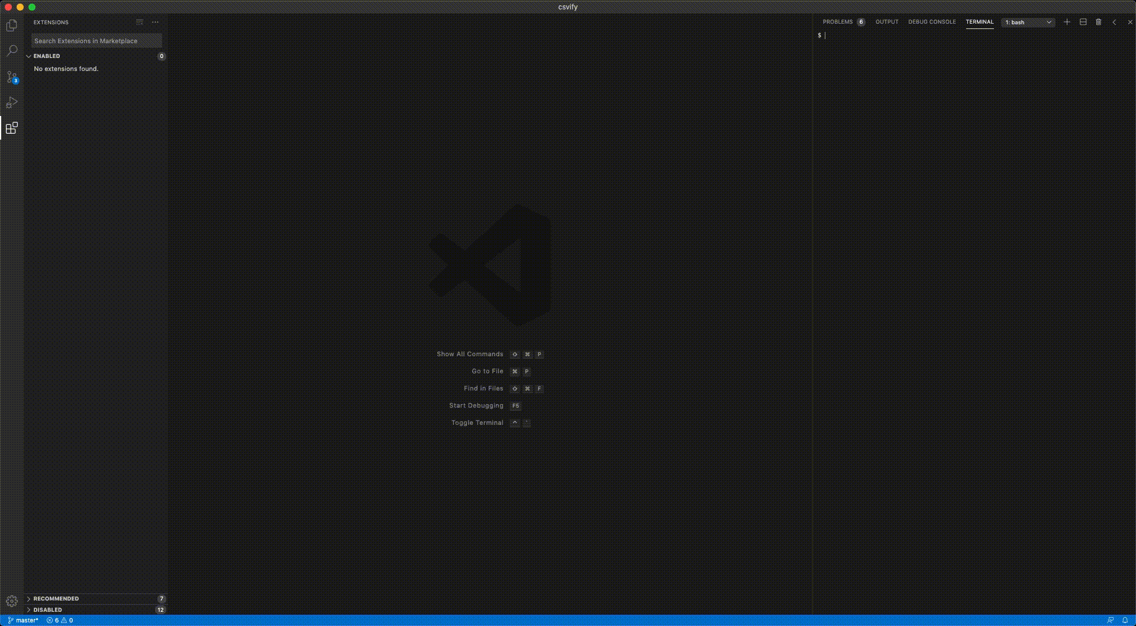Viewport: 1136px width, 626px height.
Task: Open the Search view
Action: (x=12, y=51)
